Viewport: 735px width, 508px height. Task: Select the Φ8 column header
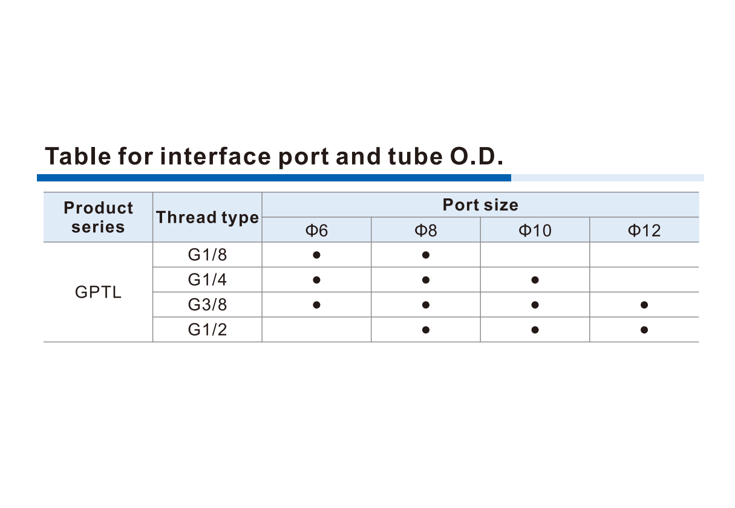(x=426, y=230)
